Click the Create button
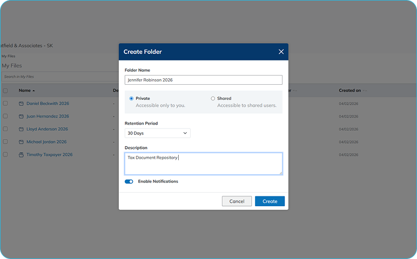The width and height of the screenshot is (417, 259). [270, 201]
